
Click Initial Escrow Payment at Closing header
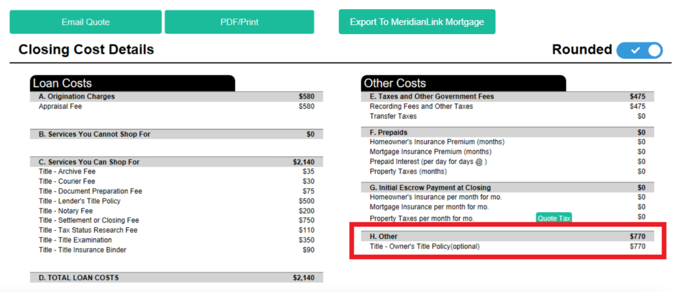[x=507, y=187]
